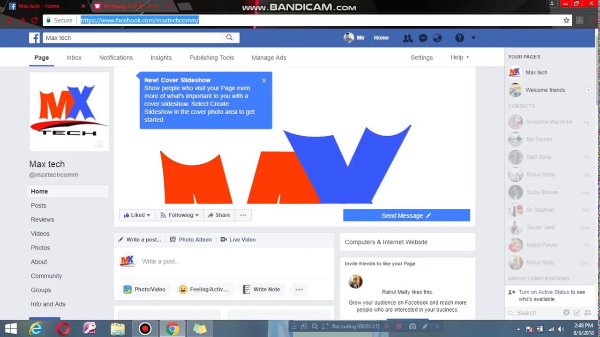Screen dimensions: 600x337
Task: Bookmark page with the star icon
Action: [x=566, y=20]
